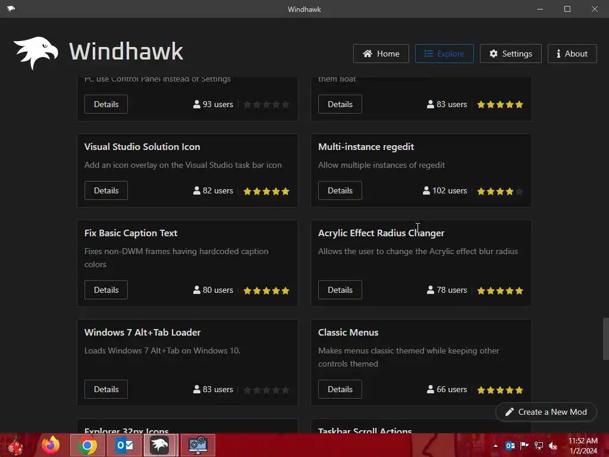Open Firefox from the taskbar
The width and height of the screenshot is (609, 457).
pyautogui.click(x=51, y=445)
